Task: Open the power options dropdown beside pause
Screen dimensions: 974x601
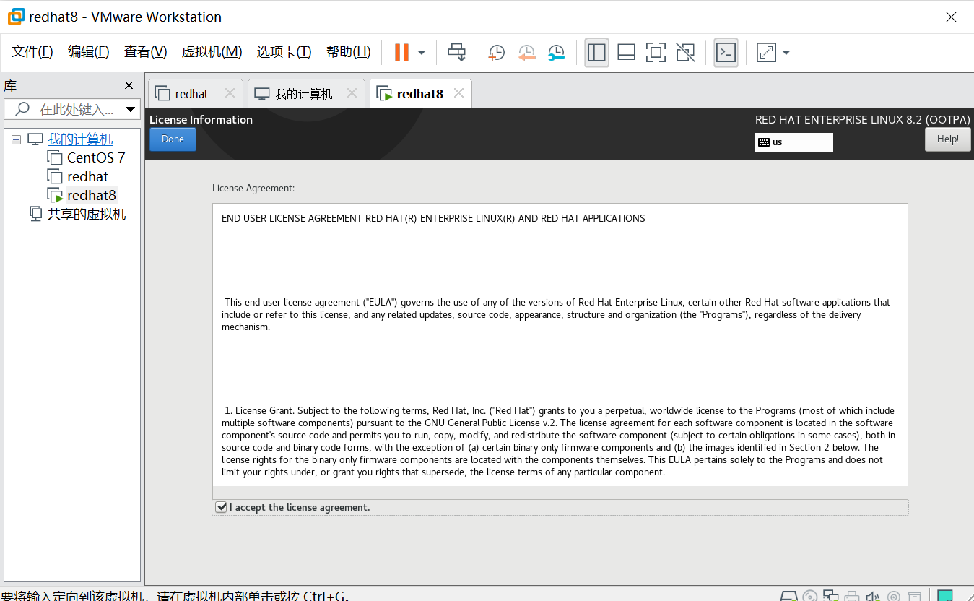Action: [x=422, y=53]
